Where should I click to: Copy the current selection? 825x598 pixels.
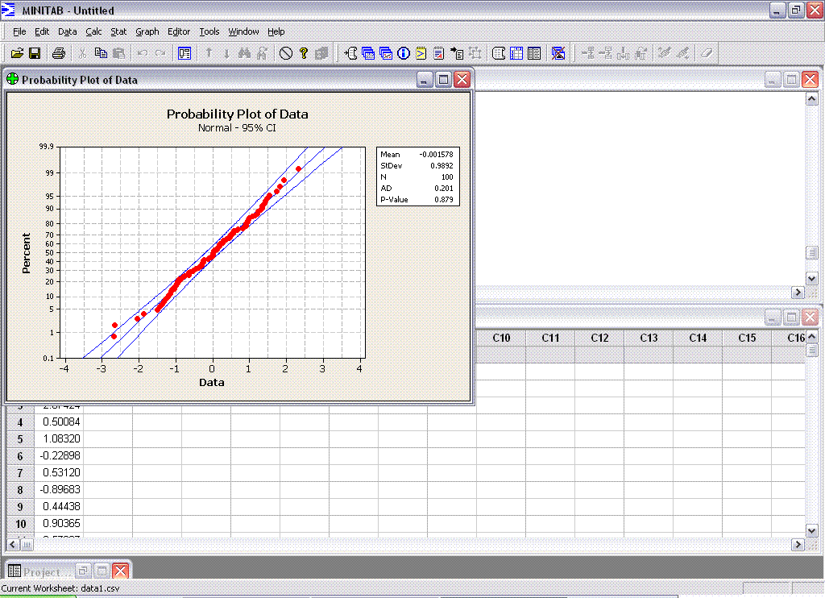[102, 53]
